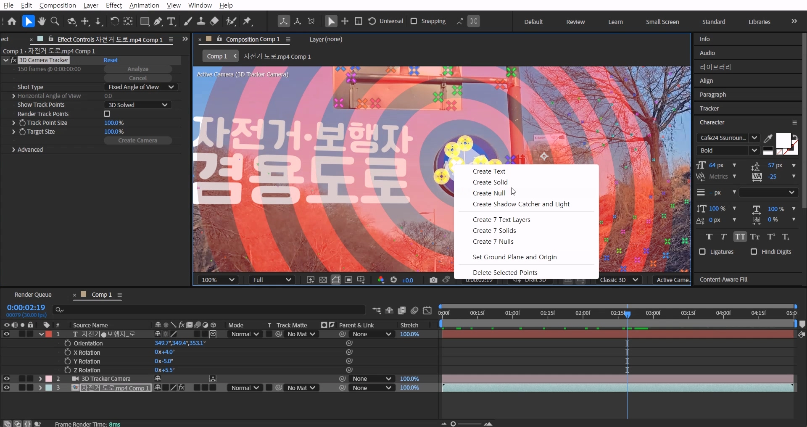Select the Zoom magnifier tool
Screen dimensions: 807x427
tap(55, 21)
